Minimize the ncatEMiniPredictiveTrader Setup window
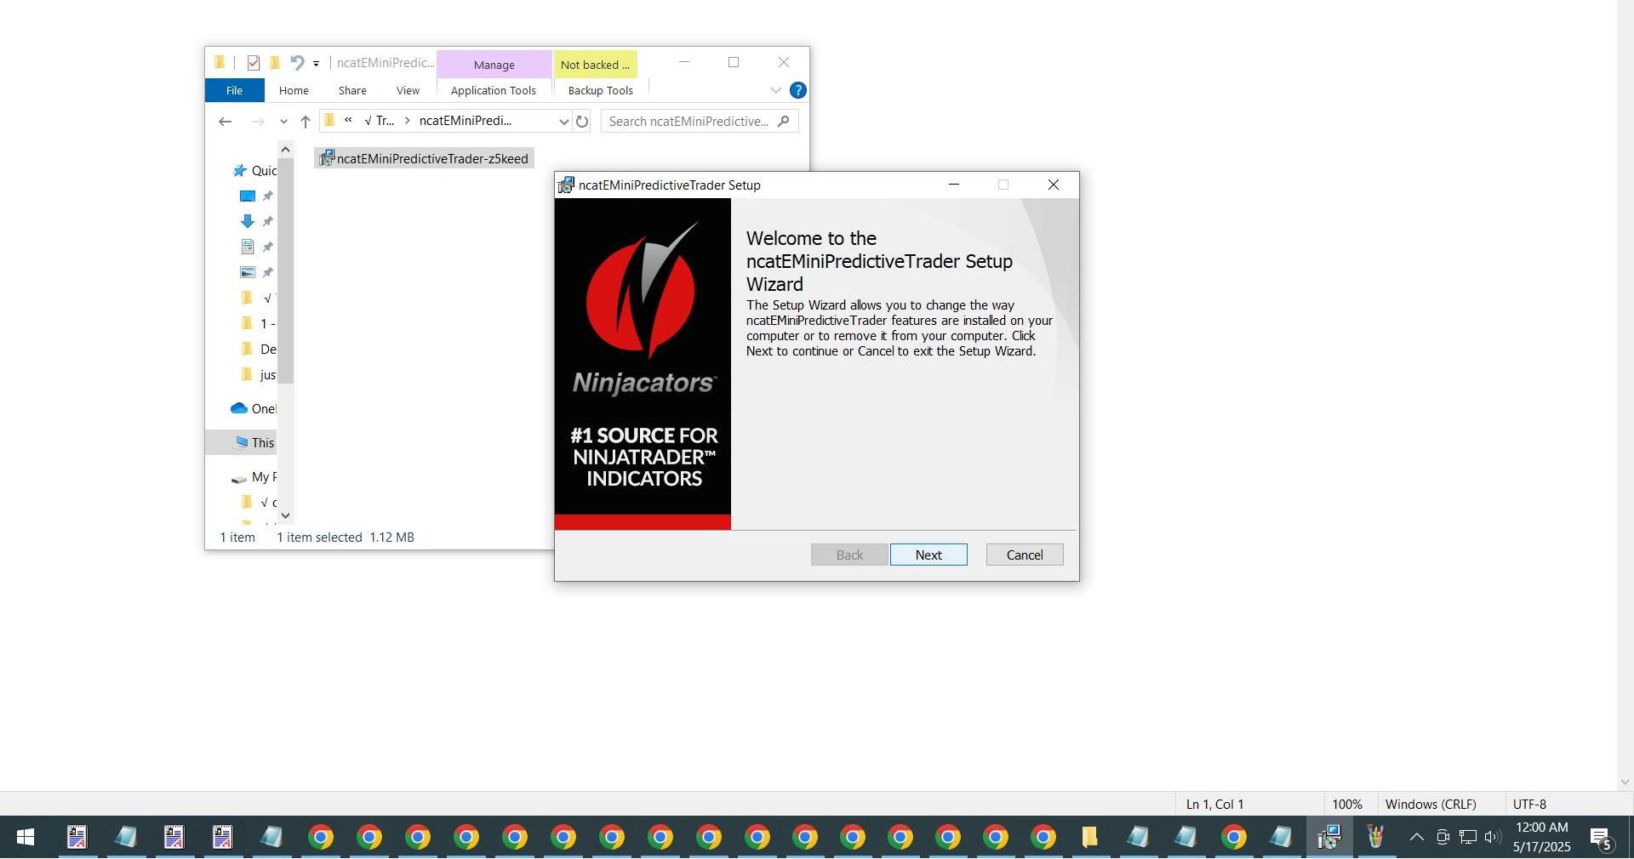Screen dimensions: 1634x859 pyautogui.click(x=954, y=185)
